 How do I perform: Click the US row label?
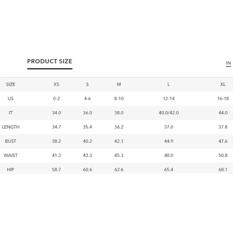[10, 99]
